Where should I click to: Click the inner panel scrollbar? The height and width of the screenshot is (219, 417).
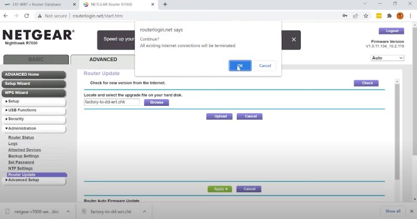[397, 131]
